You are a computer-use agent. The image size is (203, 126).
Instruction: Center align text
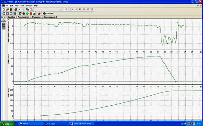(88, 9)
